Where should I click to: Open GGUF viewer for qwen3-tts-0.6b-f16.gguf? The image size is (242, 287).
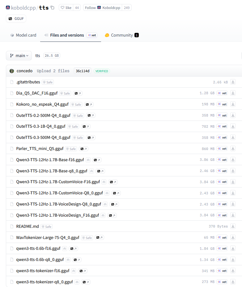coord(73,249)
